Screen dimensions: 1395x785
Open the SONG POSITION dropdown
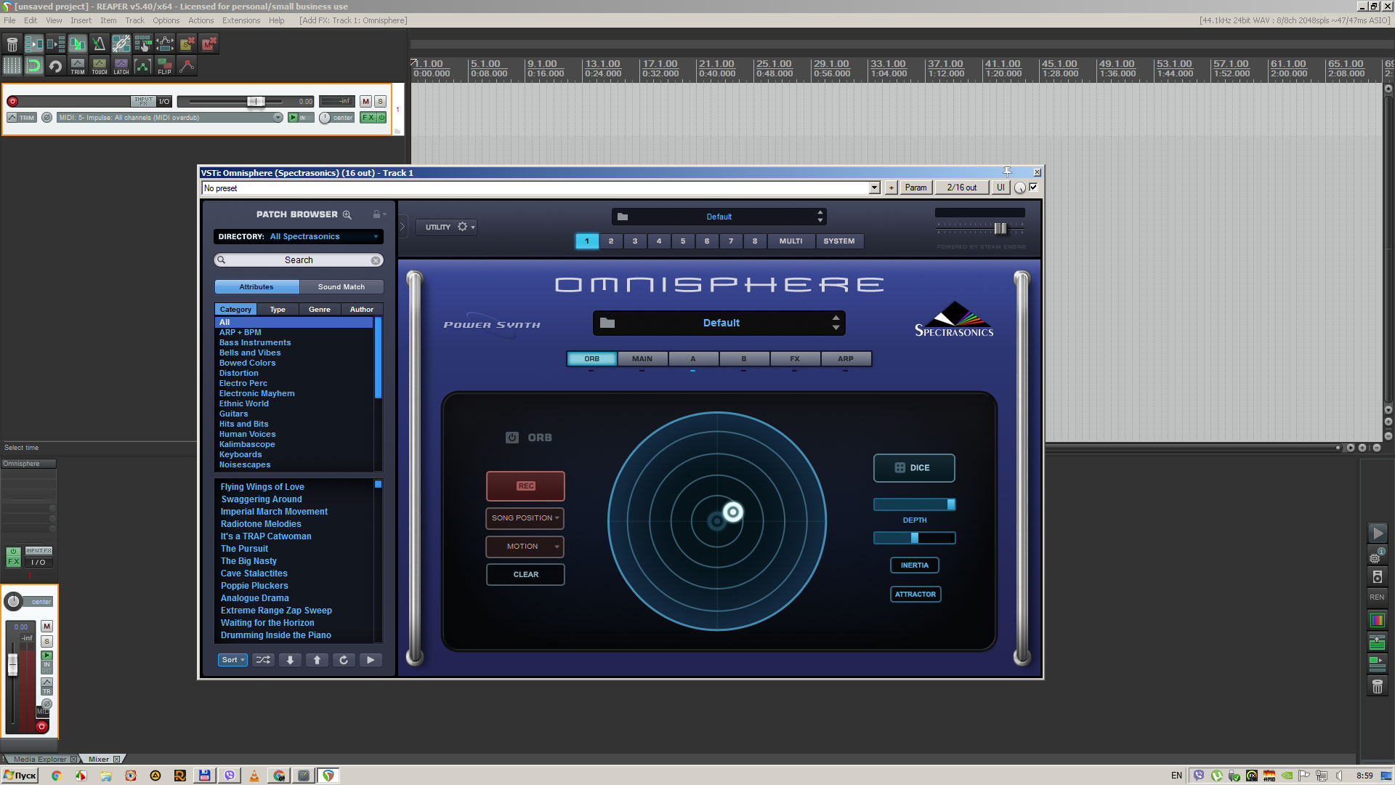coord(525,518)
